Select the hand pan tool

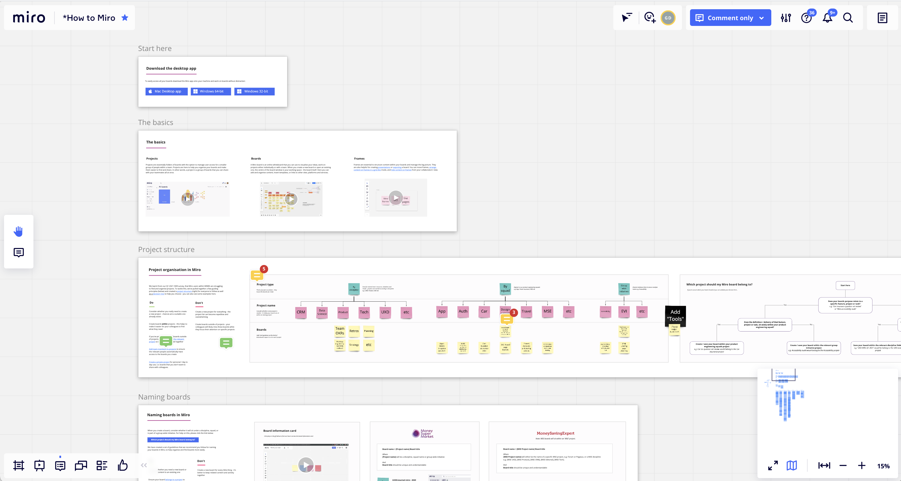coord(18,231)
